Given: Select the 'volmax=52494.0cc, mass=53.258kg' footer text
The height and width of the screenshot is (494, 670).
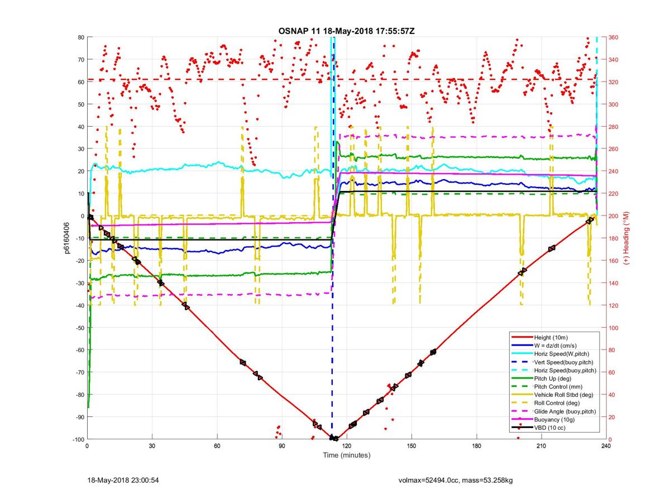Looking at the screenshot, I should (456, 480).
